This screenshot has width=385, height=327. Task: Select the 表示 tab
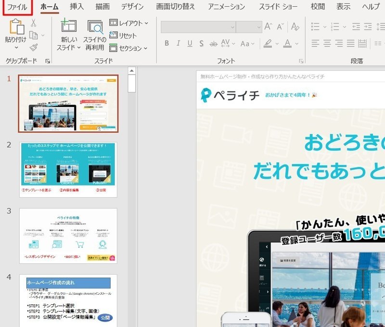tap(343, 6)
